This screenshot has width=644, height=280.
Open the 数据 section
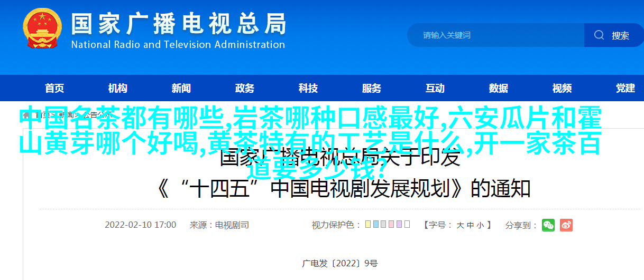click(x=499, y=89)
